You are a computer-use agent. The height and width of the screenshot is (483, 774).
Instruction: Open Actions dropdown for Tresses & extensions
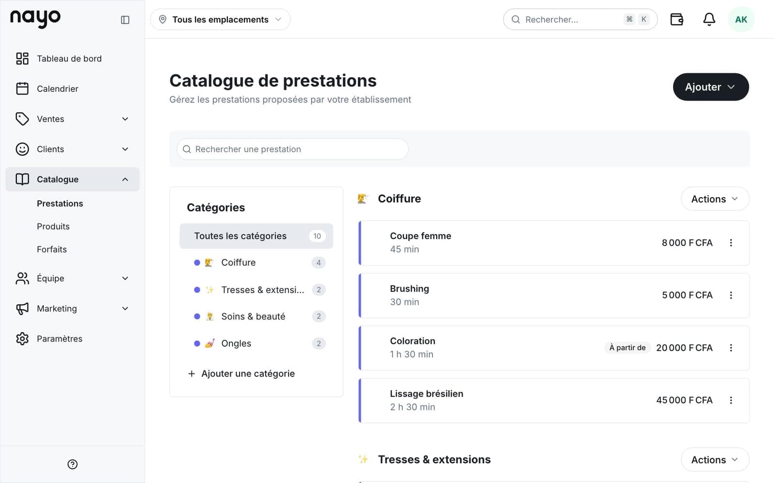pyautogui.click(x=715, y=460)
